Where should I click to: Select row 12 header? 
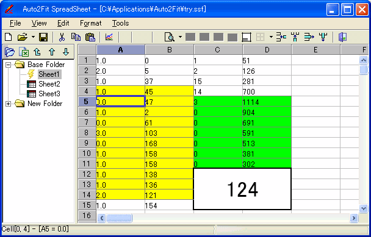pos(87,174)
